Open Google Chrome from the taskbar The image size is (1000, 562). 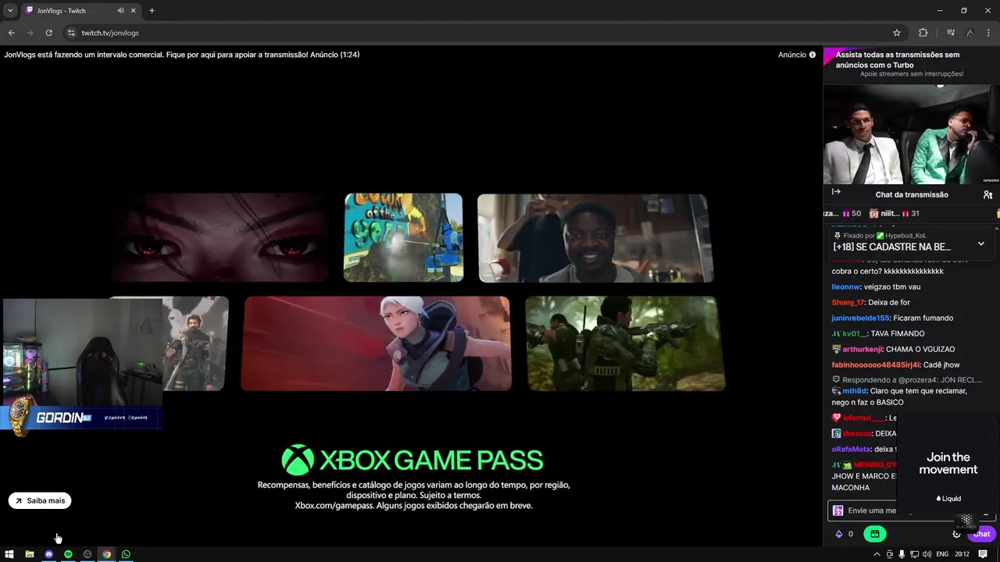click(x=107, y=554)
